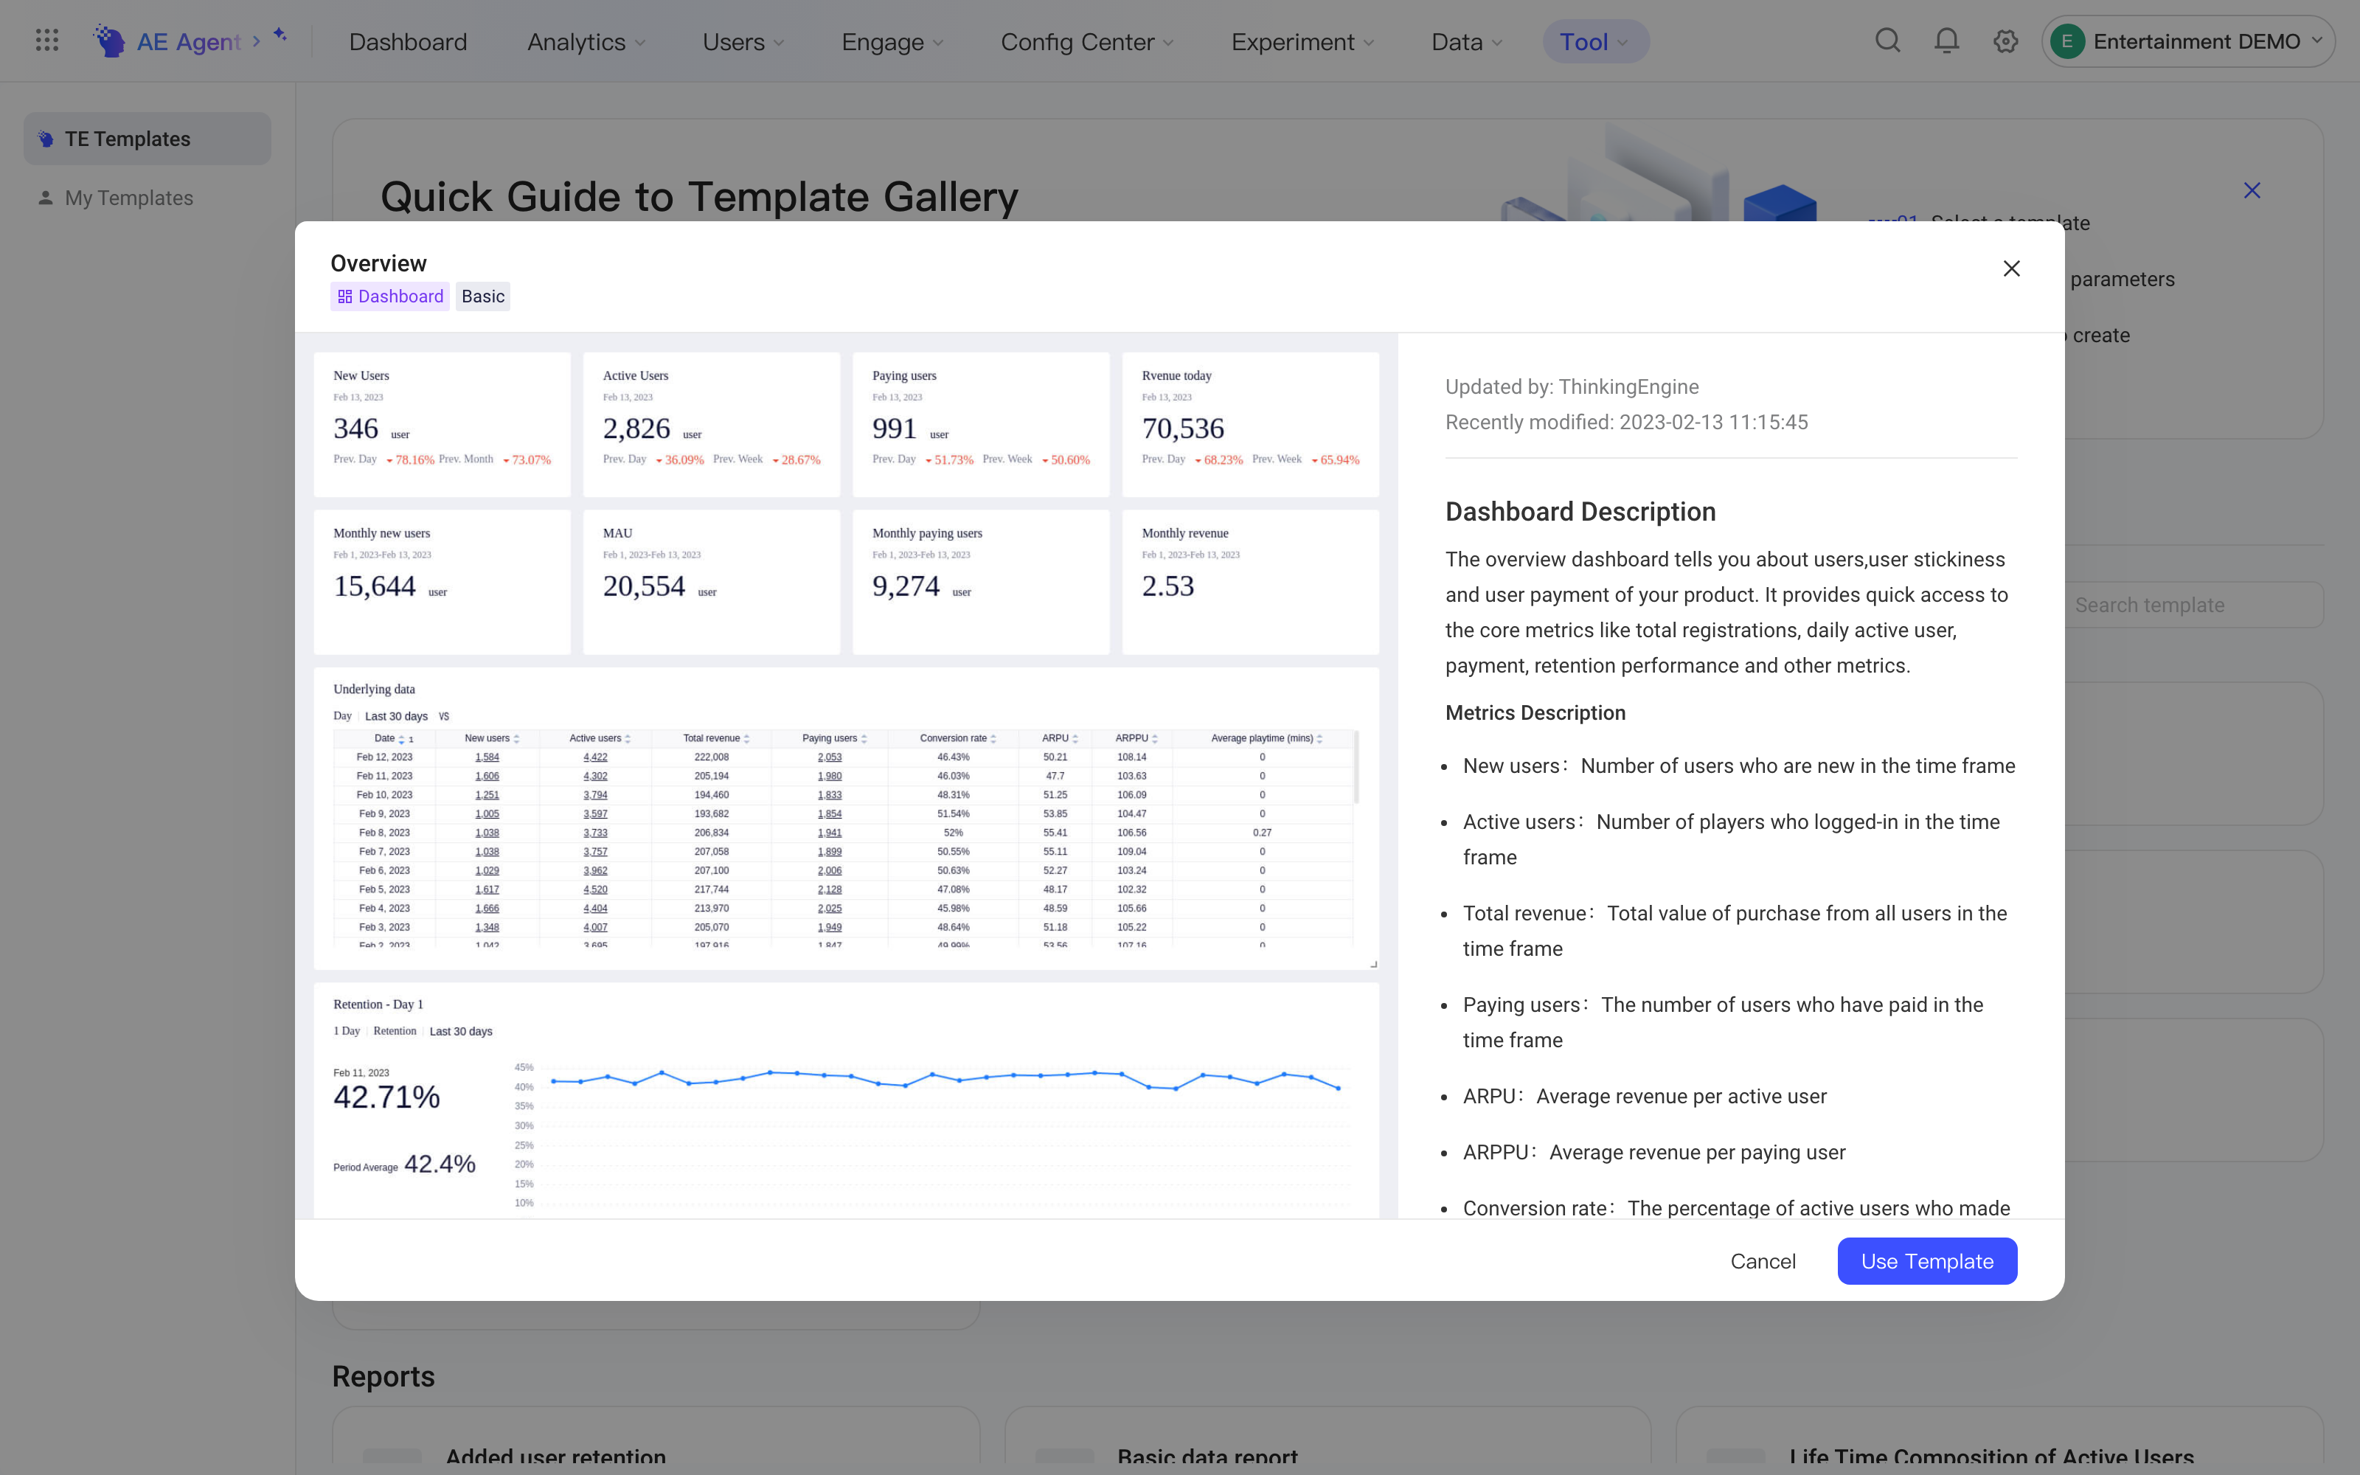Click the Rvenue today 70,536 card
This screenshot has height=1475, width=2360.
pos(1250,424)
